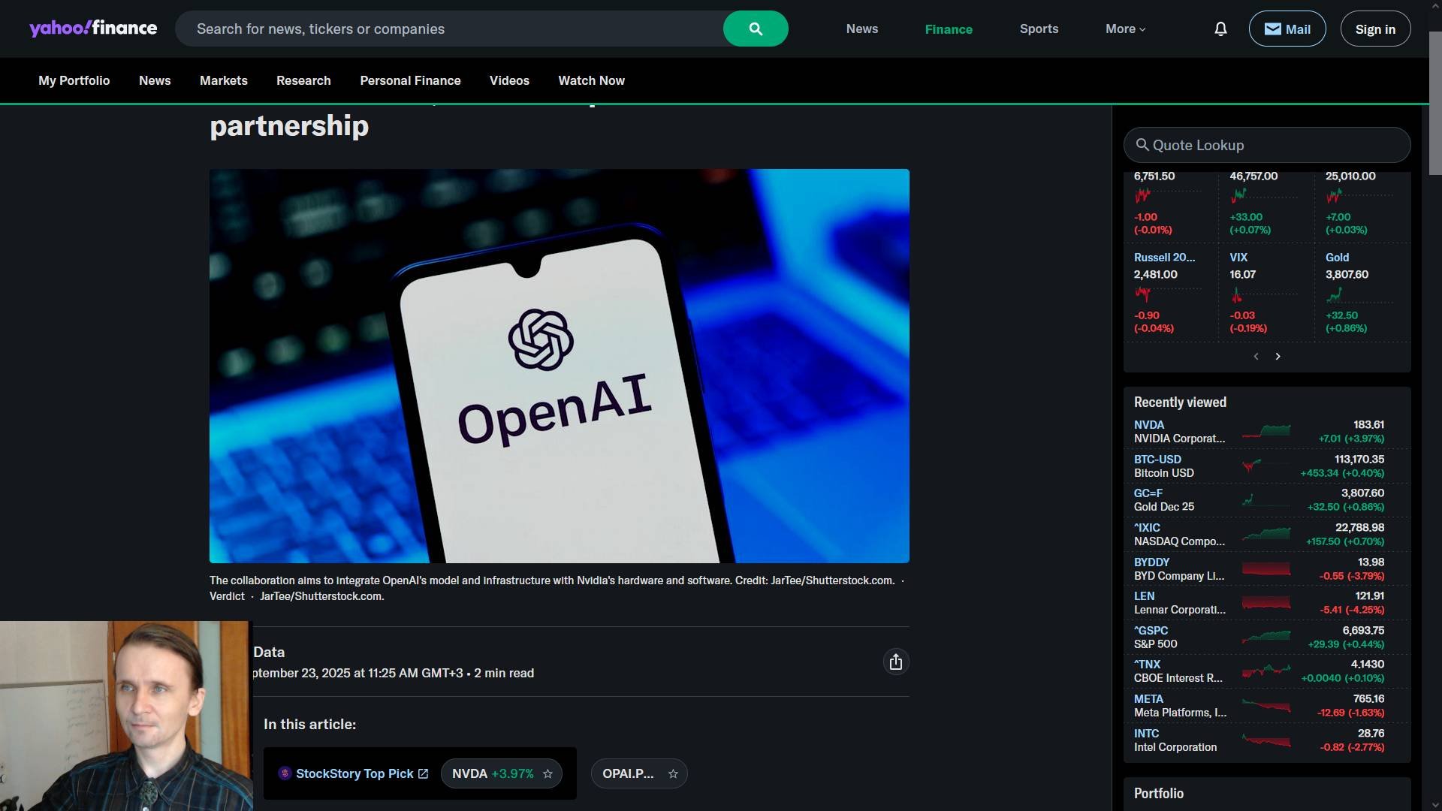Click the Yahoo Finance logo

(x=93, y=29)
